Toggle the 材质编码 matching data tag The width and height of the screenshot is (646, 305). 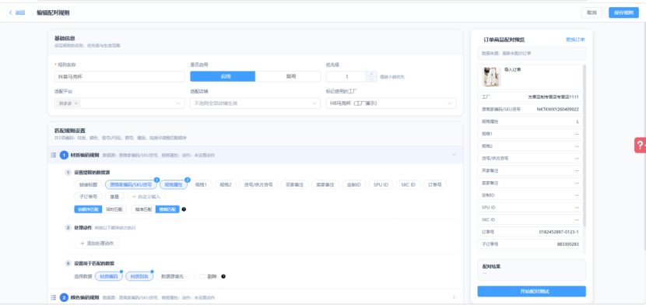pos(109,276)
